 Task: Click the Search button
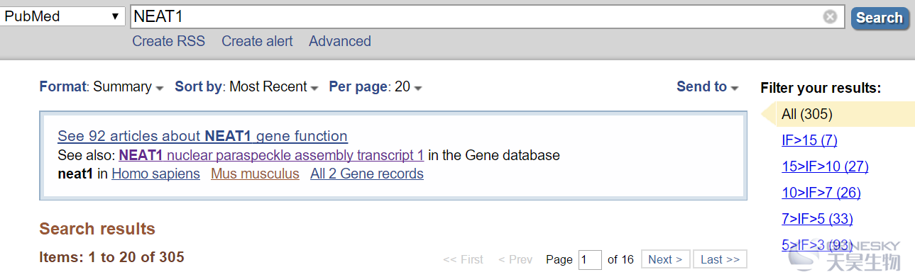click(879, 18)
